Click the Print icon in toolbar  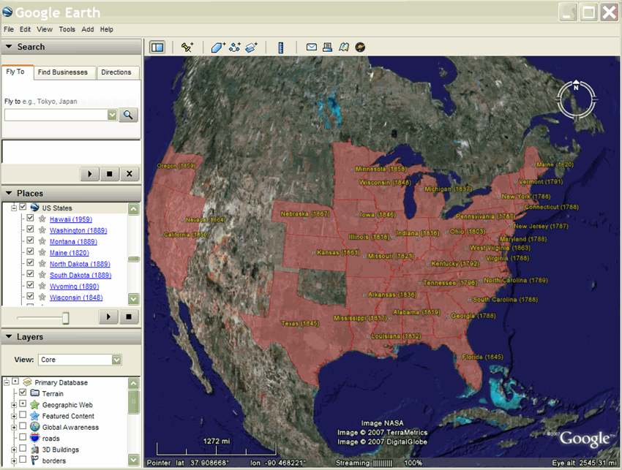tap(327, 48)
